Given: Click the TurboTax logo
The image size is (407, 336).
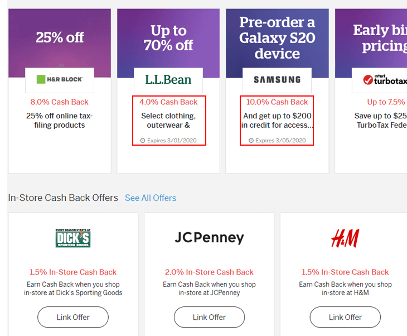Looking at the screenshot, I should pos(385,80).
